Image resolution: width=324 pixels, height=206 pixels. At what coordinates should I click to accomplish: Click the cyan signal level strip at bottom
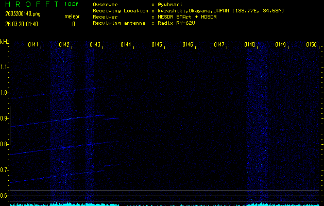(165, 204)
